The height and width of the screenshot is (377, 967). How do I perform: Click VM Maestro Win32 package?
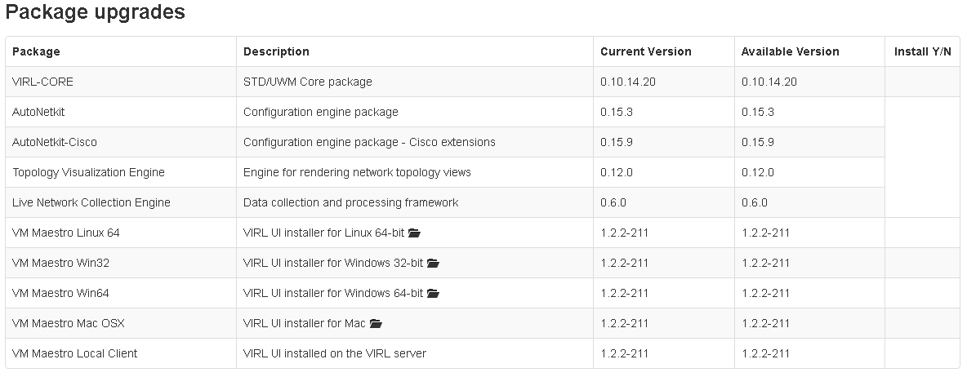tap(60, 263)
